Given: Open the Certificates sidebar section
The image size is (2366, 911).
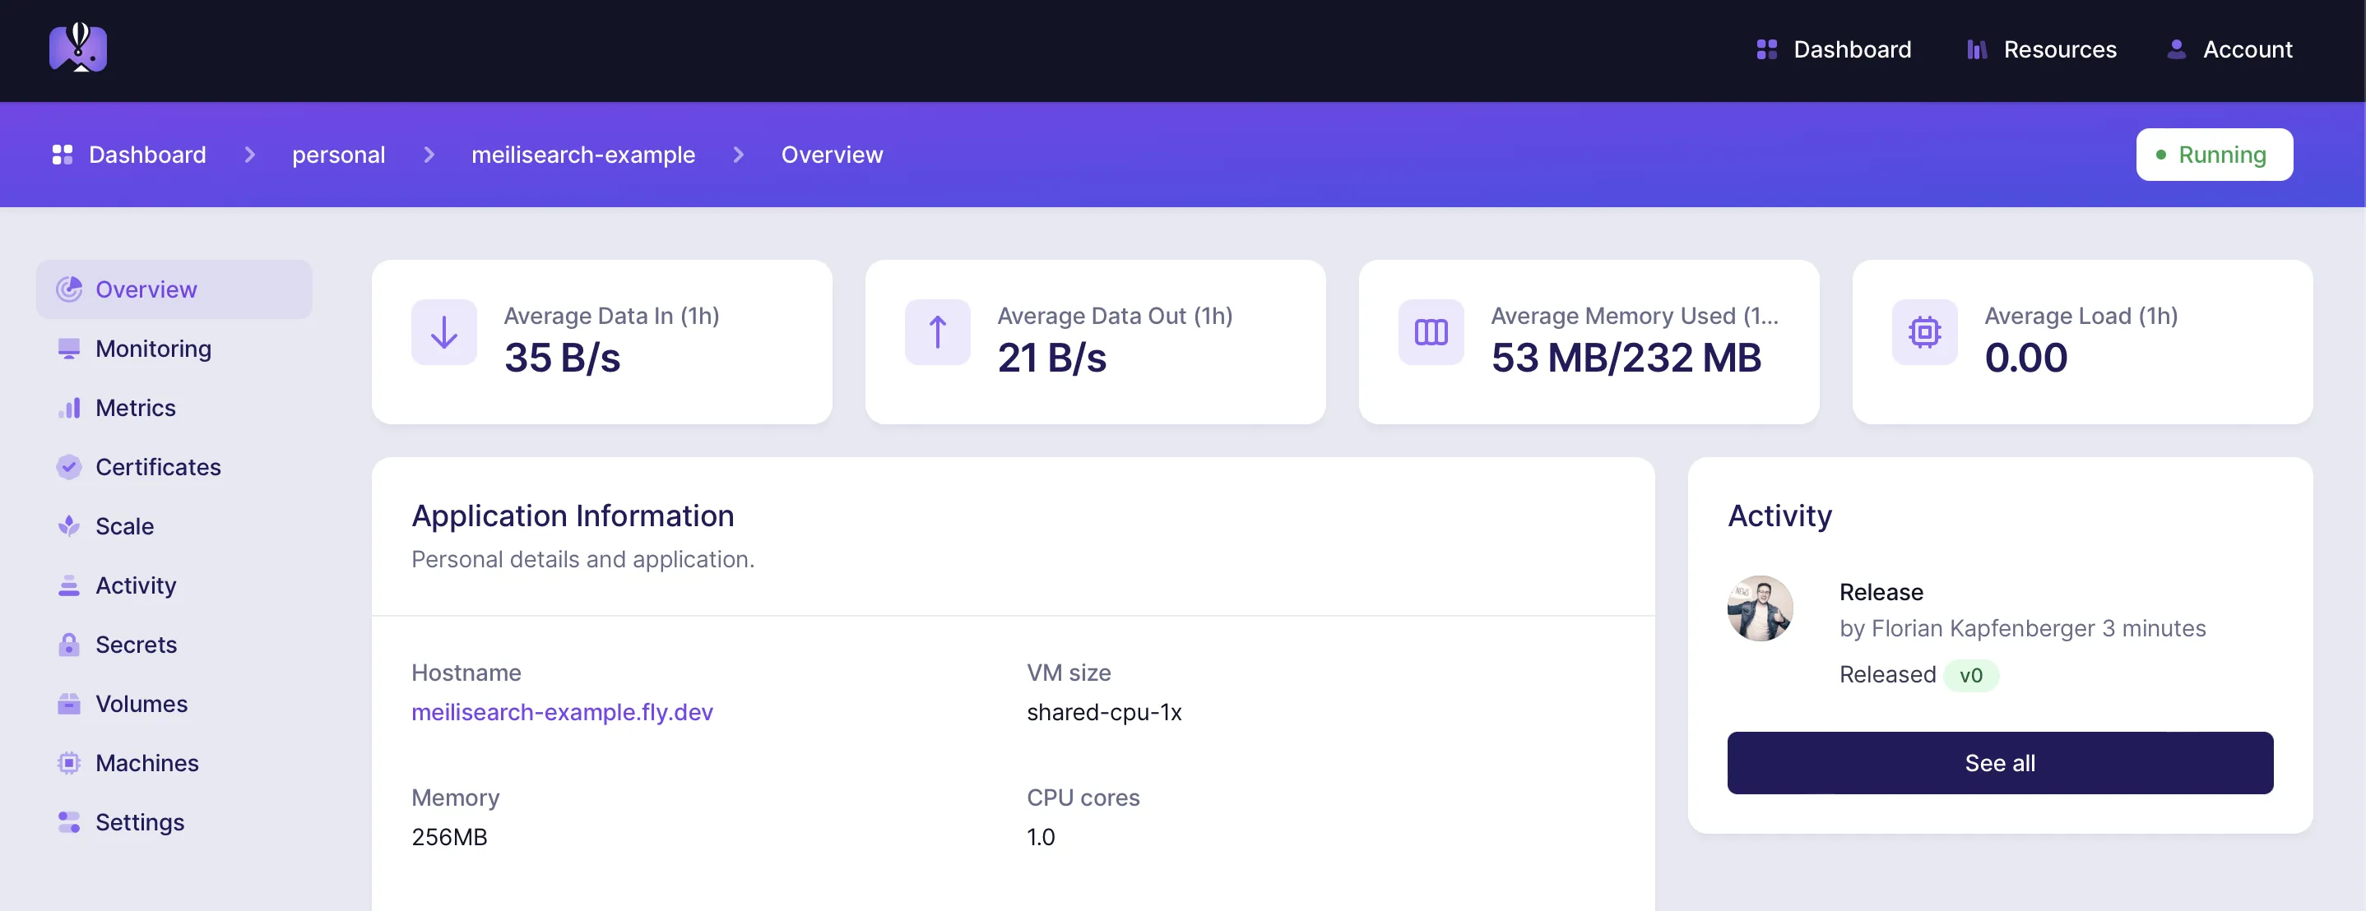Looking at the screenshot, I should click(x=174, y=466).
